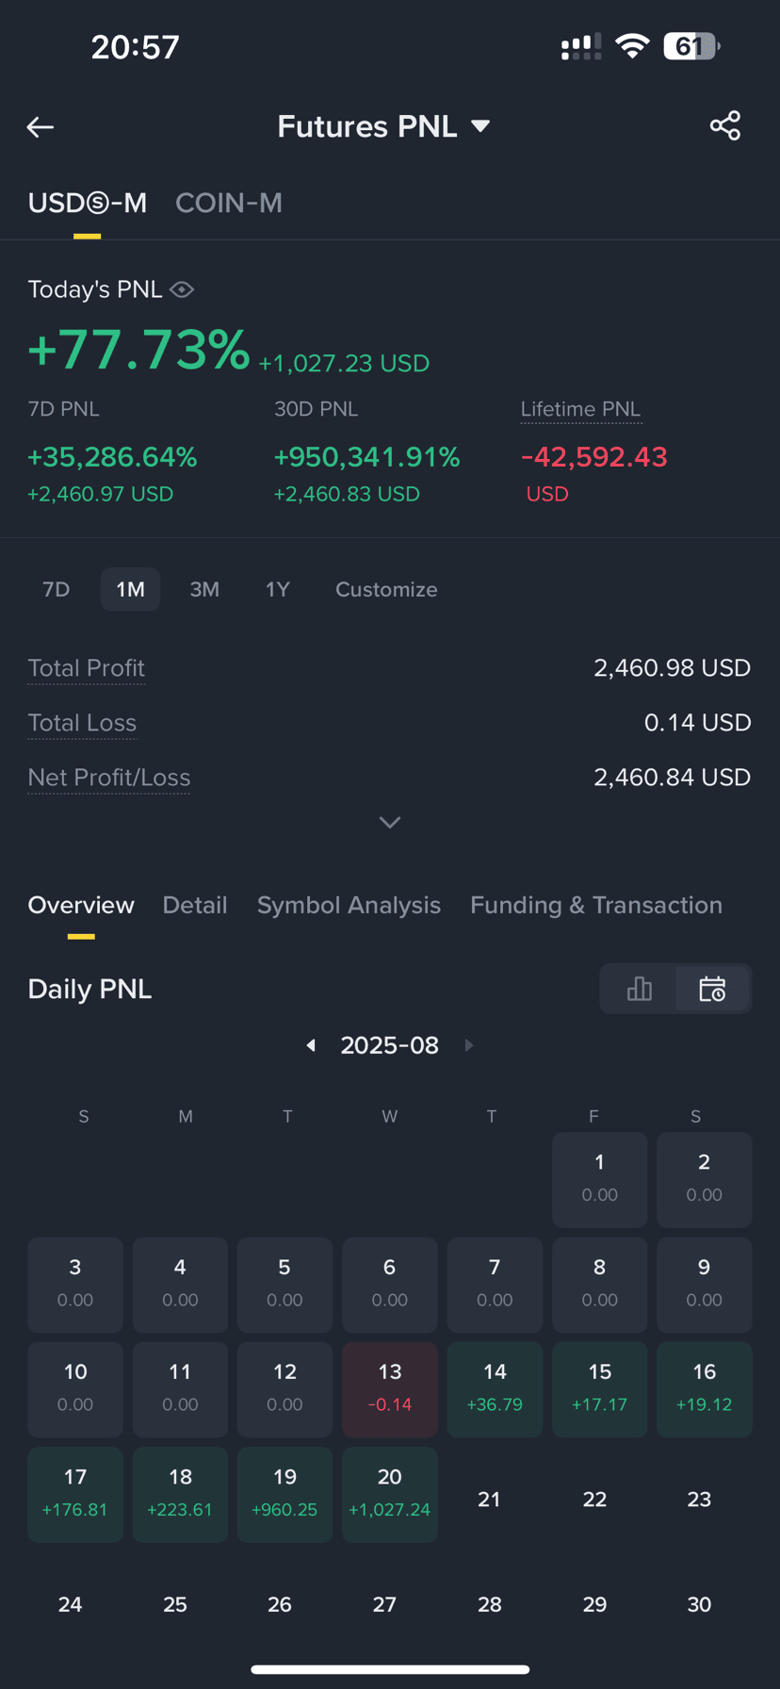780x1689 pixels.
Task: Select August 20 calendar cell
Action: pyautogui.click(x=390, y=1495)
